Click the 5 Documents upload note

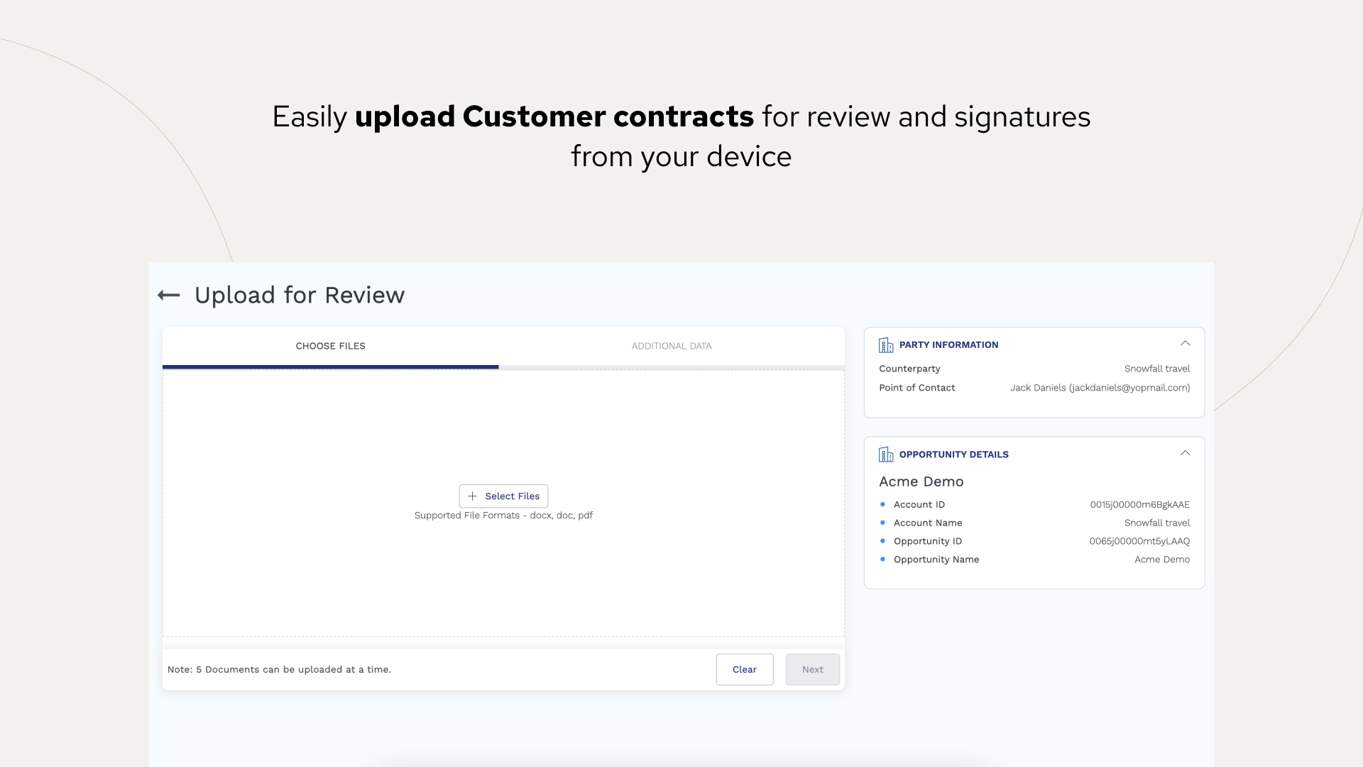pyautogui.click(x=279, y=670)
